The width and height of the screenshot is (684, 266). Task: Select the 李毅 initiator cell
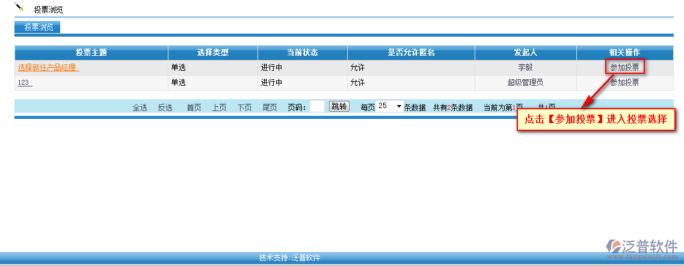[x=526, y=68]
